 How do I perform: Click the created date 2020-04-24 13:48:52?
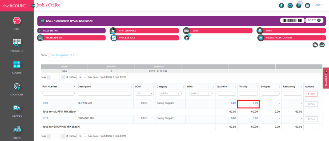158,71
